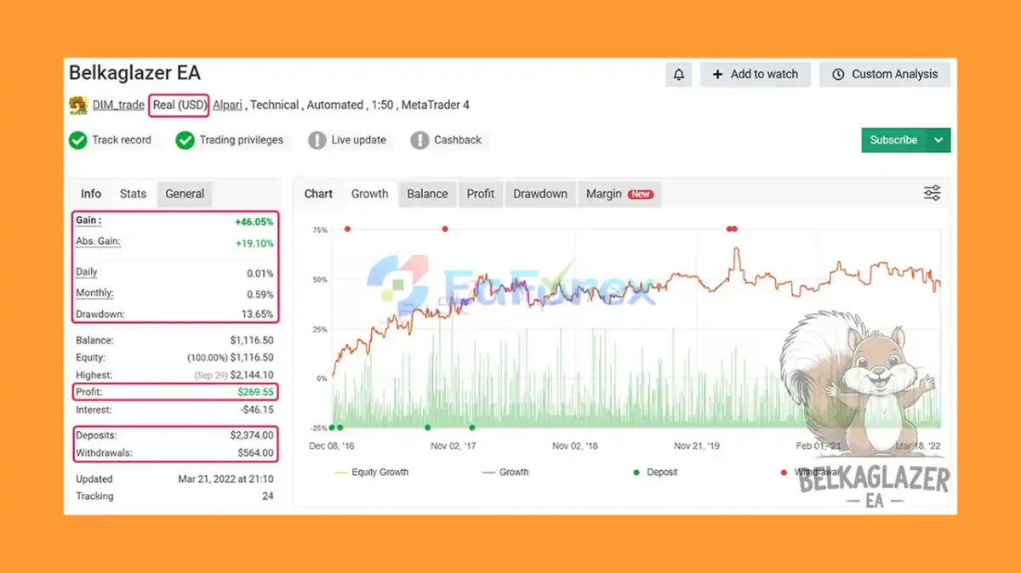This screenshot has width=1021, height=573.
Task: Click the Highest value $2,144.10
Action: [x=250, y=375]
